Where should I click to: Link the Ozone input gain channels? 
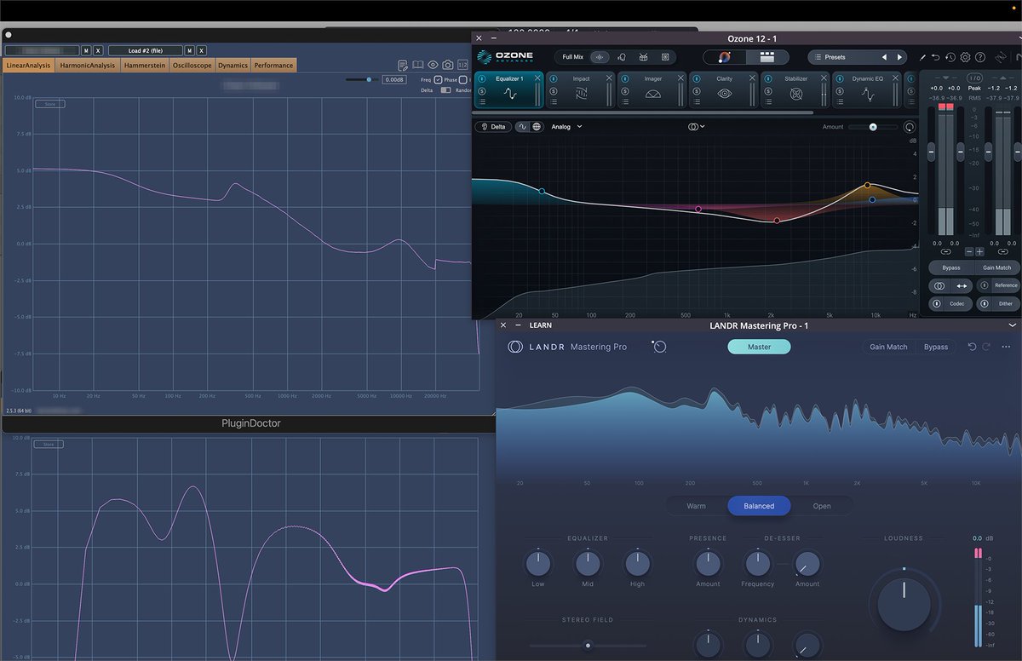(946, 251)
